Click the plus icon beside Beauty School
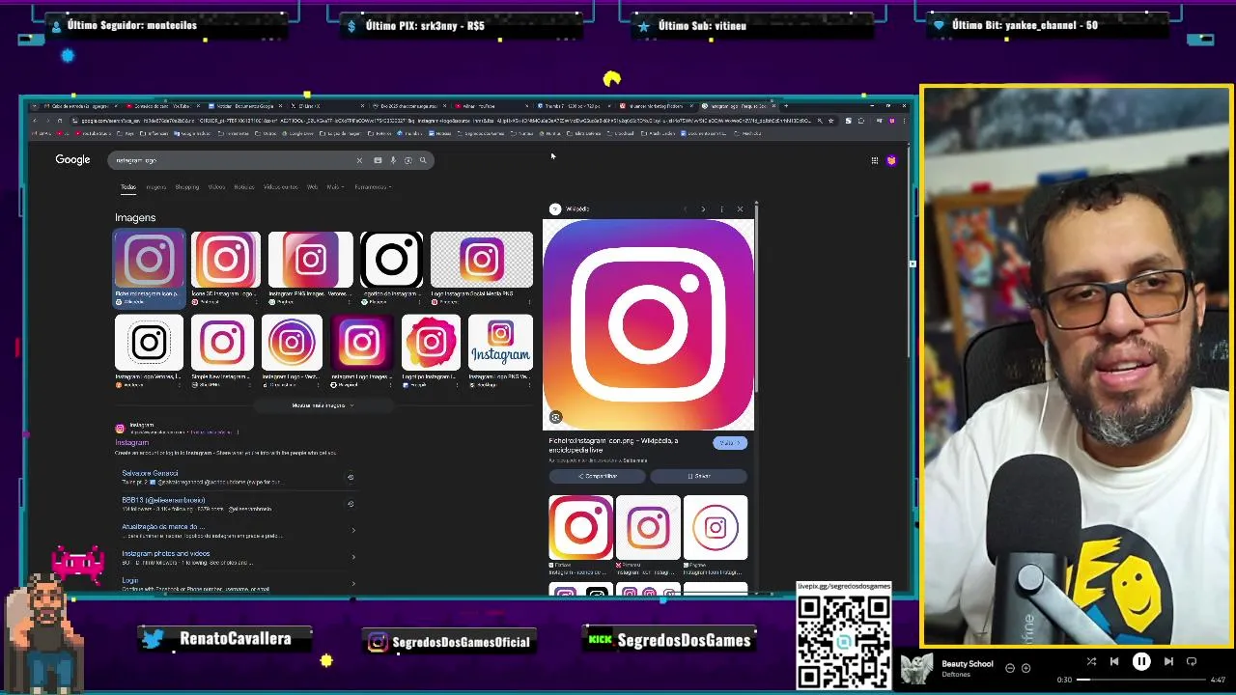 [x=1025, y=668]
